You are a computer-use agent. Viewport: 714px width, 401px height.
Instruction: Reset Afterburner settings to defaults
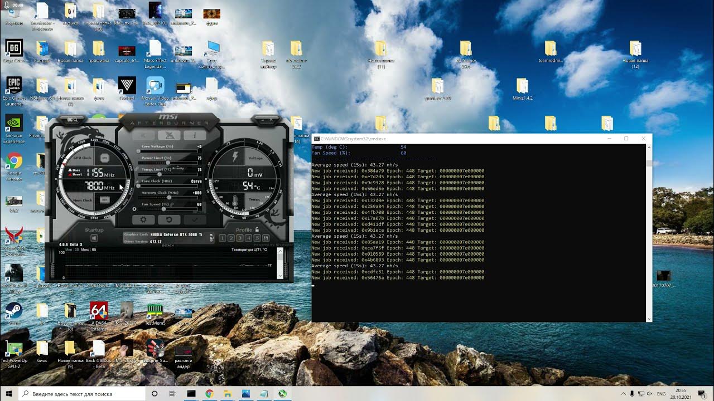pos(169,219)
